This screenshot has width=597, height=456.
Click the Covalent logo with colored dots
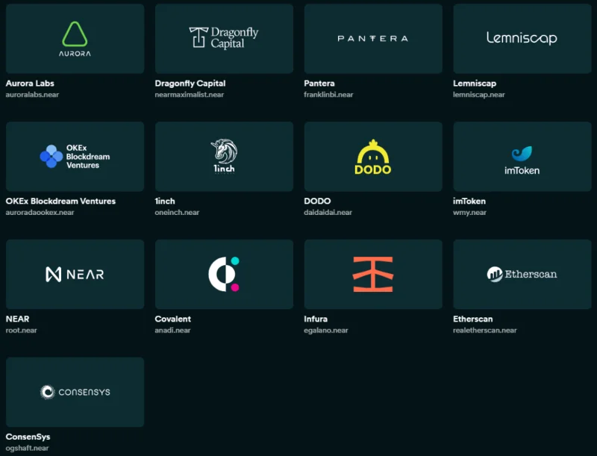point(224,274)
